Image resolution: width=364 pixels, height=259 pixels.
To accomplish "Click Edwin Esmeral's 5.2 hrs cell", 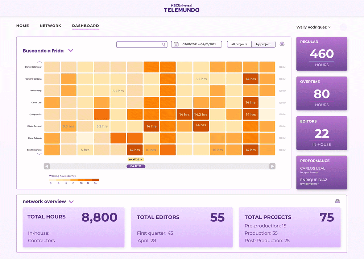I will click(102, 126).
